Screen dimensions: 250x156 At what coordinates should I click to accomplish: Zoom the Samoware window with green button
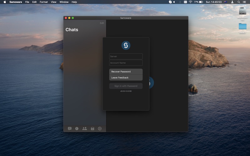[73, 18]
